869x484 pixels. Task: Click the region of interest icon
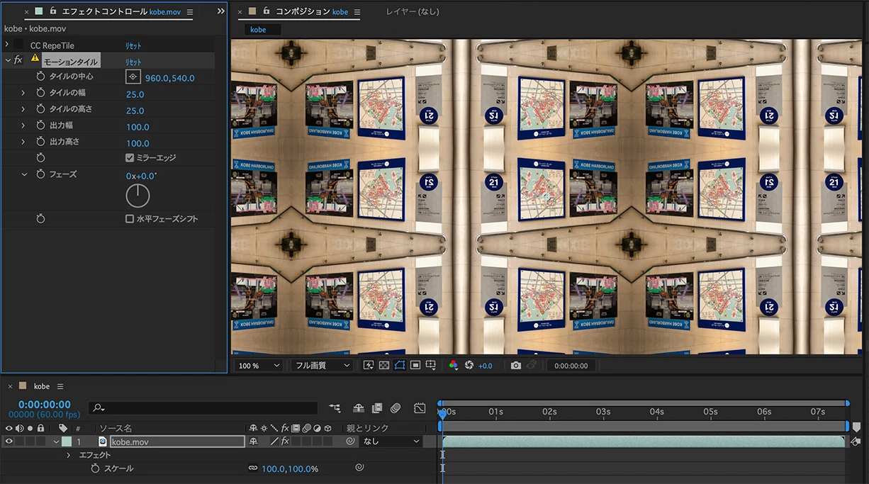(x=415, y=366)
